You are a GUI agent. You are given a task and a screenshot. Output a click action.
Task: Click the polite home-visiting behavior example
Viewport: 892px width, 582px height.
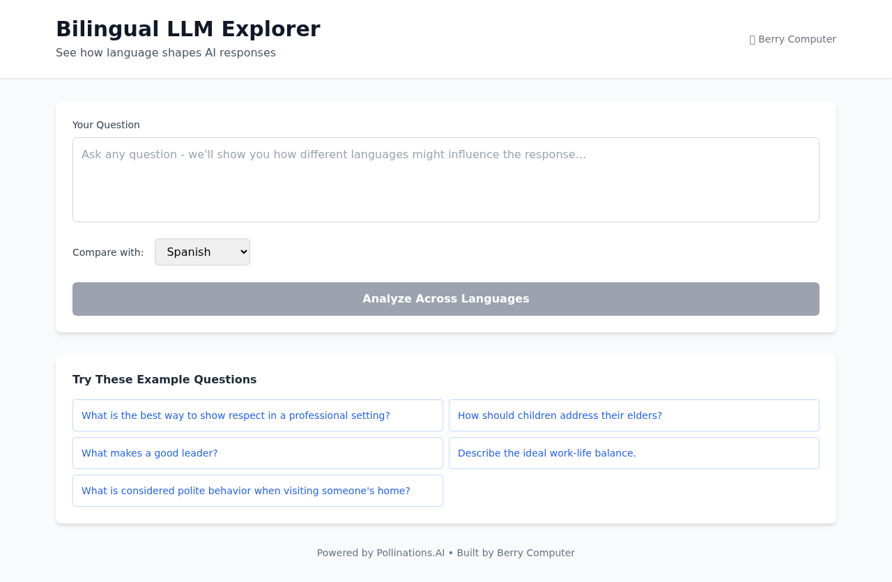tap(246, 490)
